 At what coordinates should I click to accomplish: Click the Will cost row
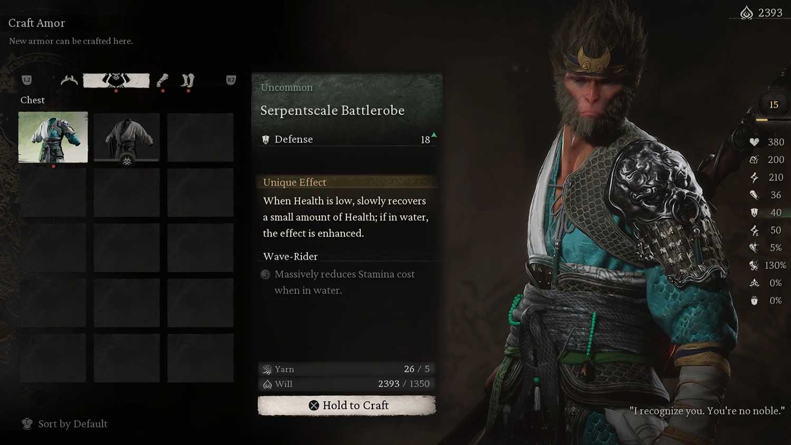(x=347, y=384)
